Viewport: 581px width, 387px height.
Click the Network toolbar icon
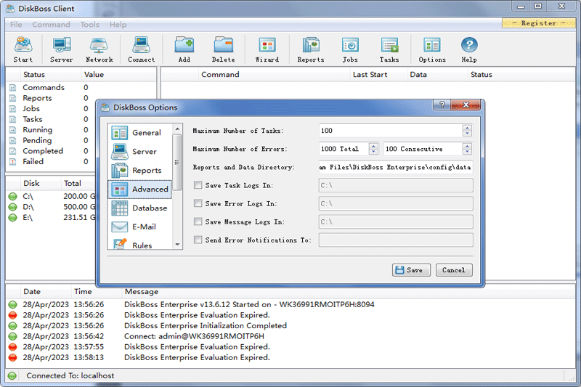[x=99, y=49]
